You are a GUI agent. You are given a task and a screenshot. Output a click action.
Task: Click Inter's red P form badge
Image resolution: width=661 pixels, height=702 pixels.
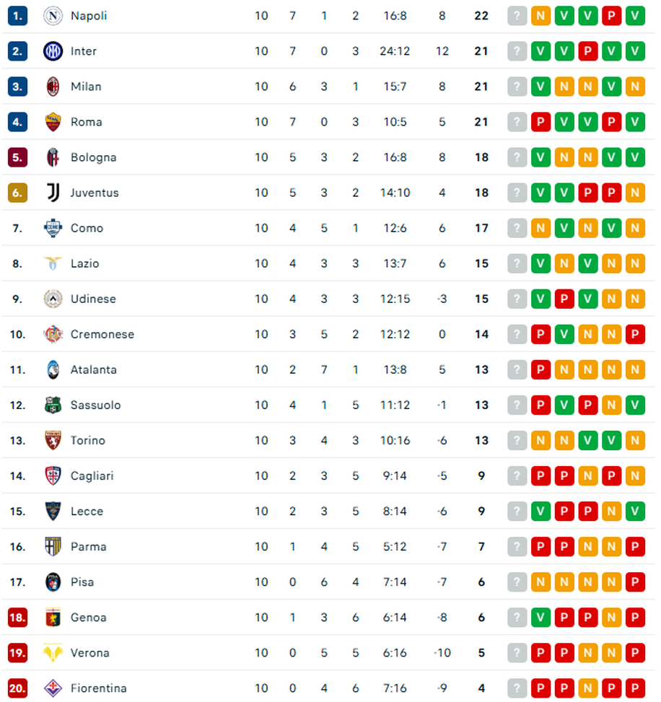[588, 51]
